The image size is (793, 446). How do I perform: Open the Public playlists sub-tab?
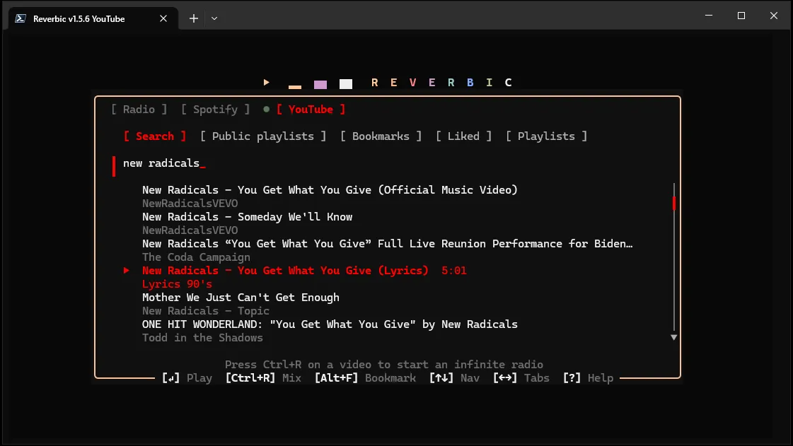tap(263, 136)
